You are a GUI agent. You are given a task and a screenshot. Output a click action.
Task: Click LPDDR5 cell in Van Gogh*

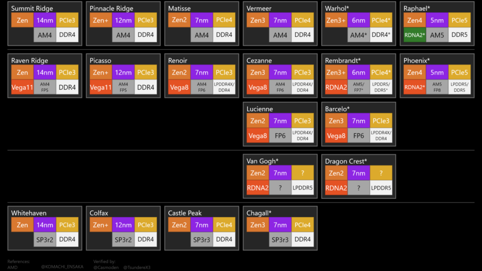303,188
